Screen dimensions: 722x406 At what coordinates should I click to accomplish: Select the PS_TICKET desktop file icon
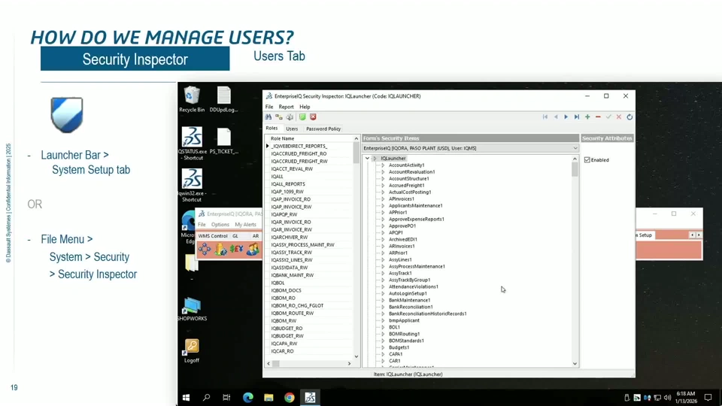click(x=224, y=141)
